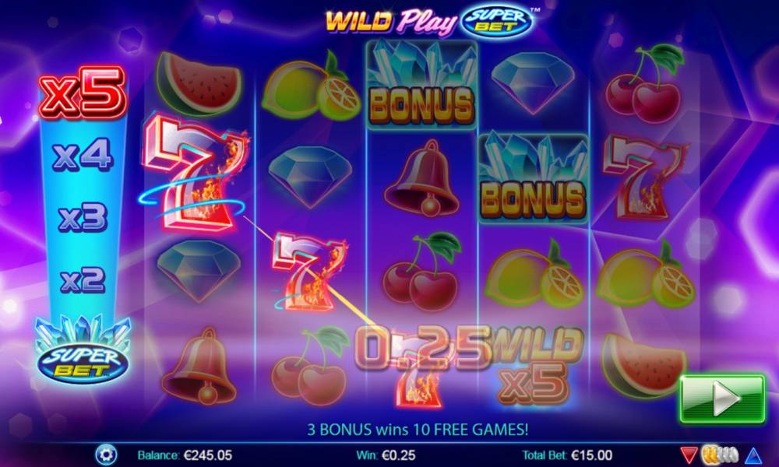This screenshot has width=779, height=467.
Task: Click the 3 BONUS wins free games text
Action: coord(418,430)
